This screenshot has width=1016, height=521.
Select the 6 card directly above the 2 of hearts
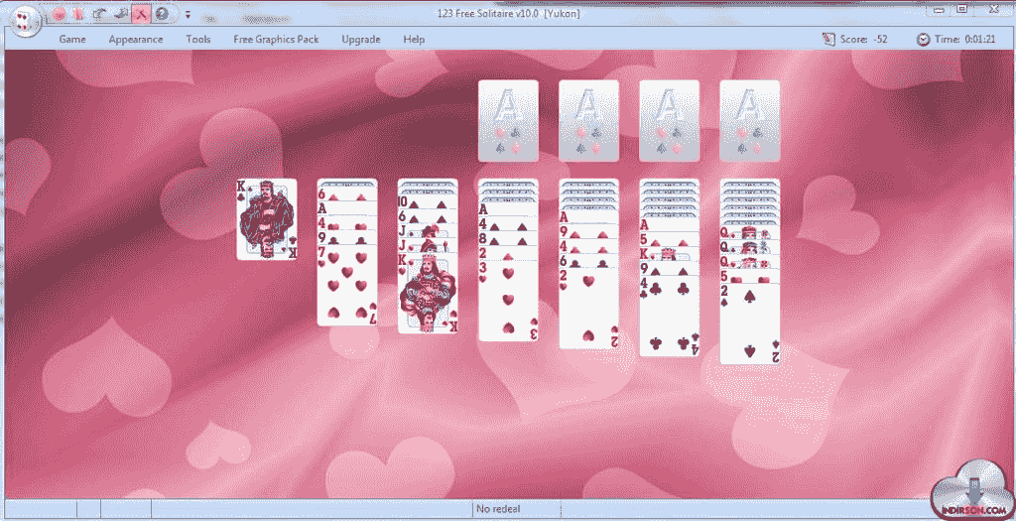tap(589, 262)
